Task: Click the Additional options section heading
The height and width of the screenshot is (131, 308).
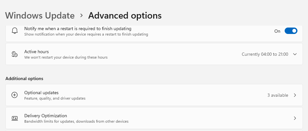Action: pos(24,78)
